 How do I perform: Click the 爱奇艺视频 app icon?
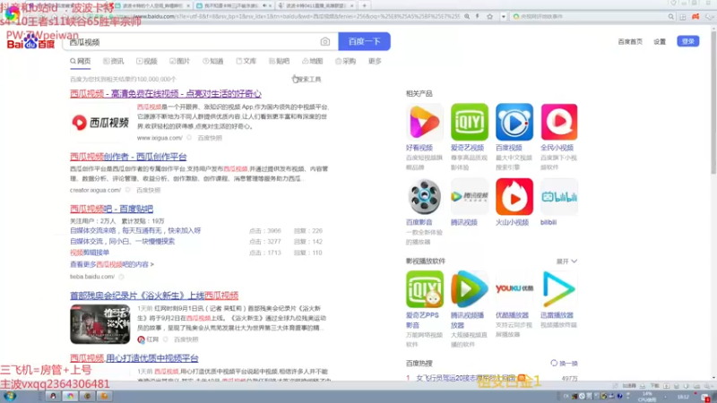(469, 122)
